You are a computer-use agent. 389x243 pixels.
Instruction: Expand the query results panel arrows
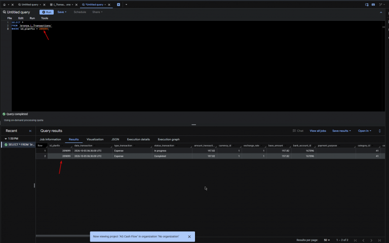coord(379,131)
